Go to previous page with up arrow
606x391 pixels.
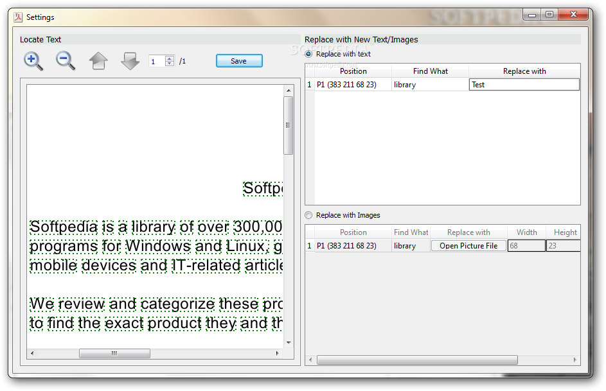98,61
